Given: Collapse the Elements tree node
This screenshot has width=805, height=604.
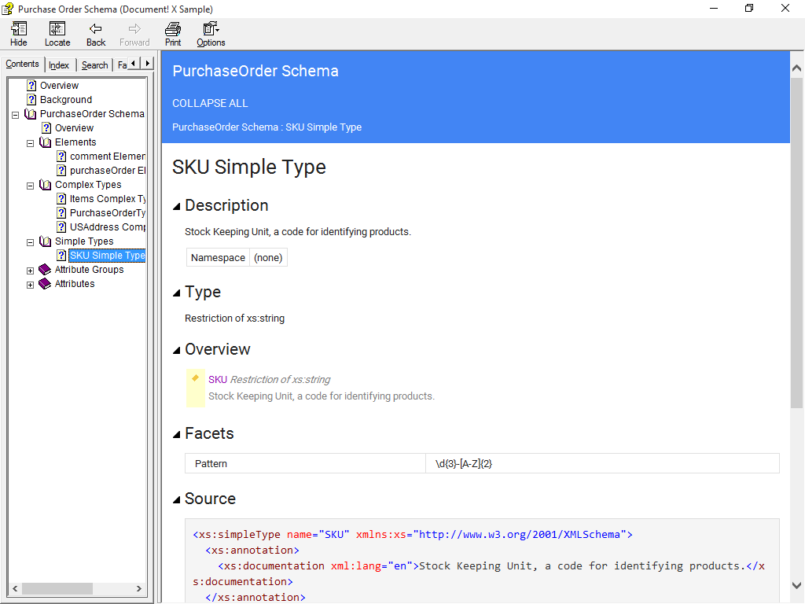Looking at the screenshot, I should (x=31, y=143).
